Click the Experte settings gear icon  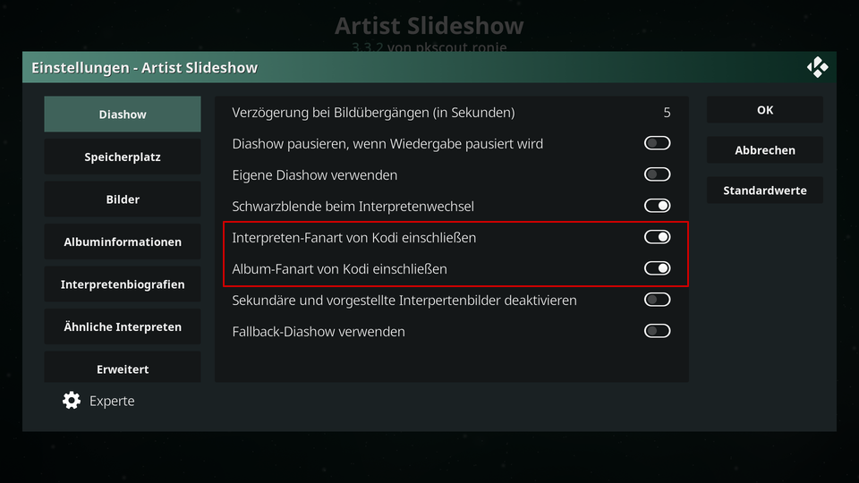pyautogui.click(x=72, y=401)
